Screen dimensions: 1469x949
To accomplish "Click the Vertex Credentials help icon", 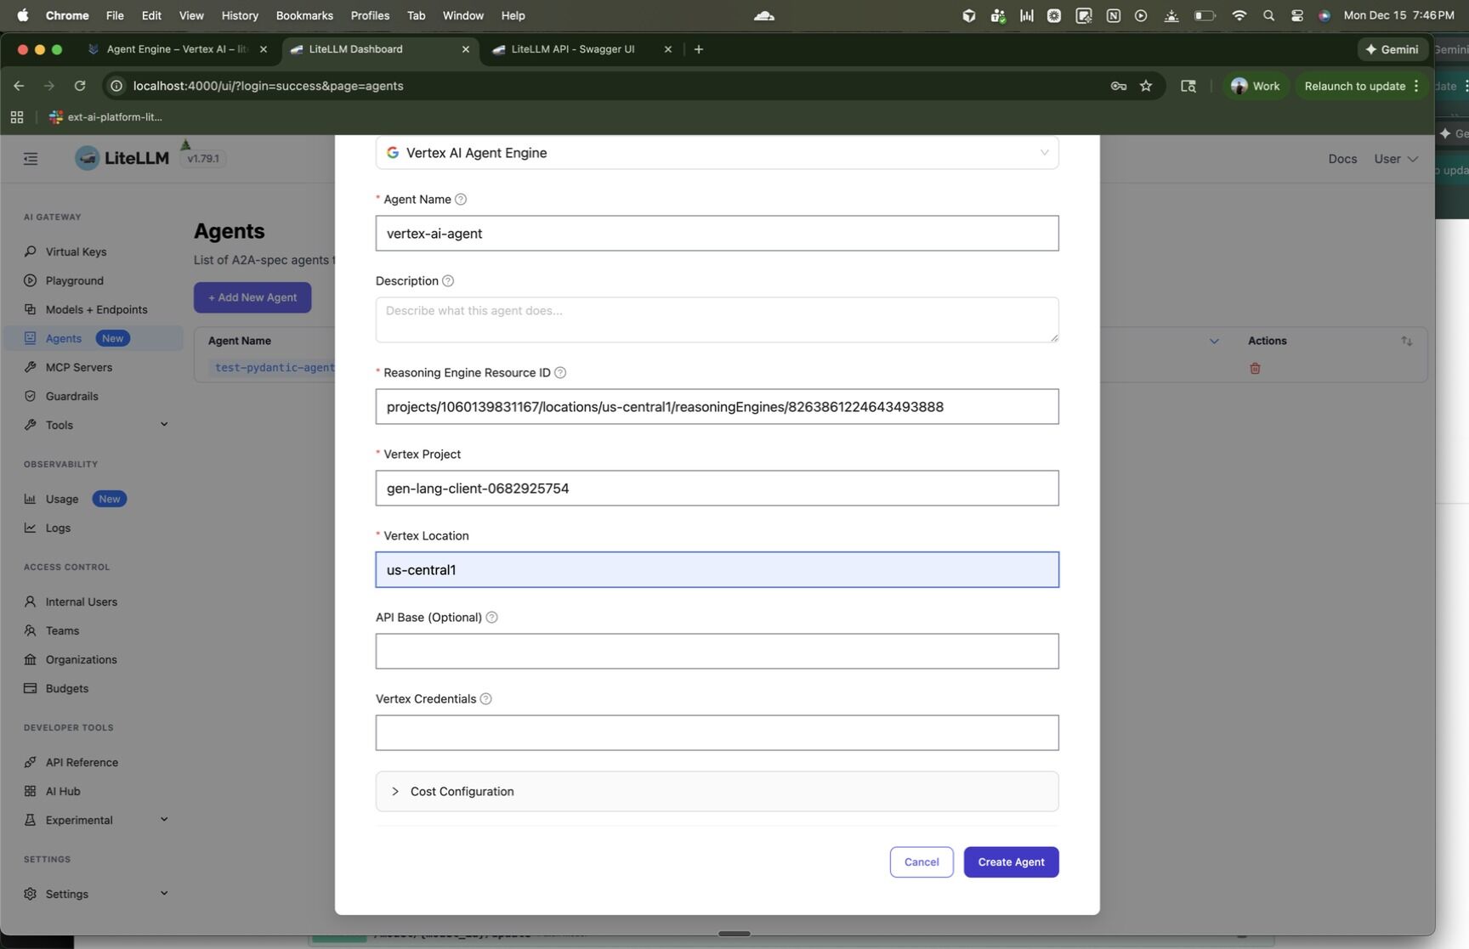I will pos(486,699).
